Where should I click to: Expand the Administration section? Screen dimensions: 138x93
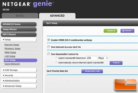click(x=19, y=81)
